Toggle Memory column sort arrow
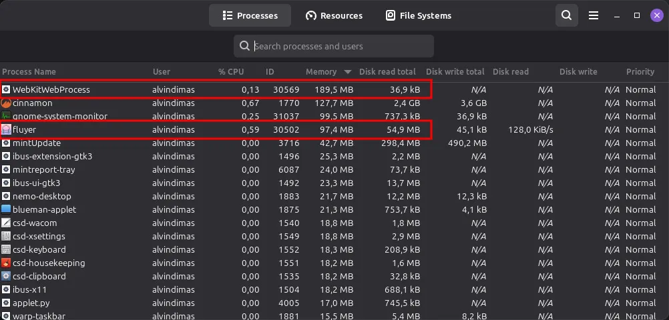Screen dimensions: 669x320 (x=348, y=72)
